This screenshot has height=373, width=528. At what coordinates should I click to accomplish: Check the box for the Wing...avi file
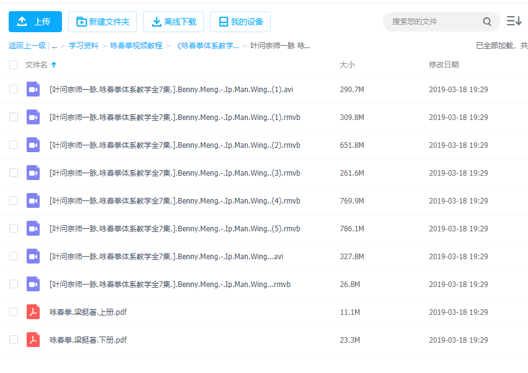pyautogui.click(x=14, y=256)
